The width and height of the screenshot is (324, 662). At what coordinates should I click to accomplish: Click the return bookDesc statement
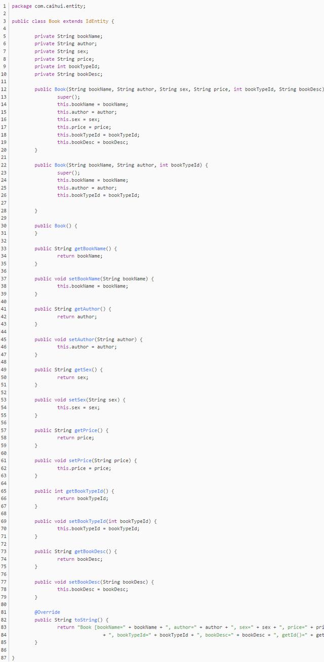[80, 559]
